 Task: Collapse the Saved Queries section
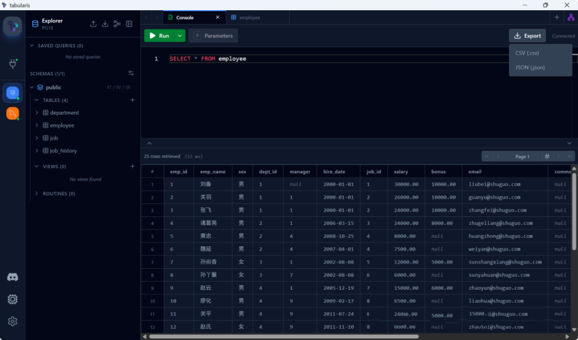(x=33, y=46)
